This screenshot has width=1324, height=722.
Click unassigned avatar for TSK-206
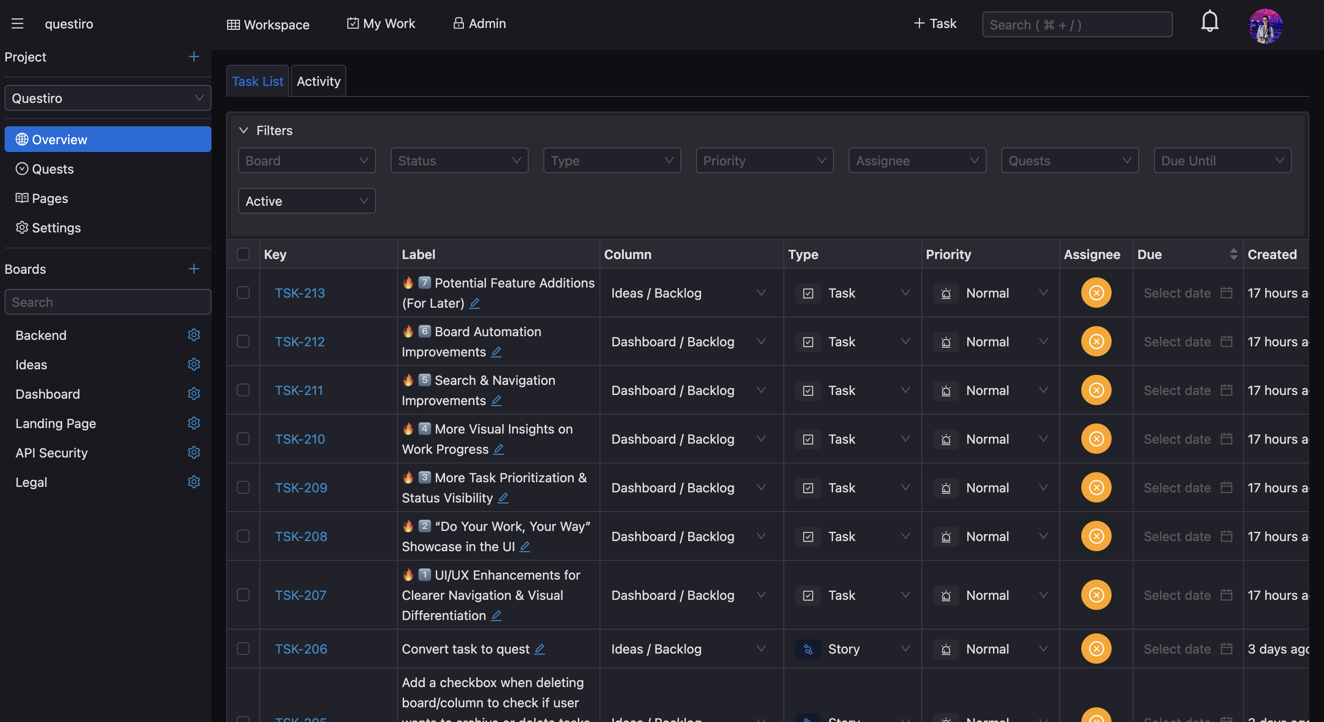click(1096, 649)
